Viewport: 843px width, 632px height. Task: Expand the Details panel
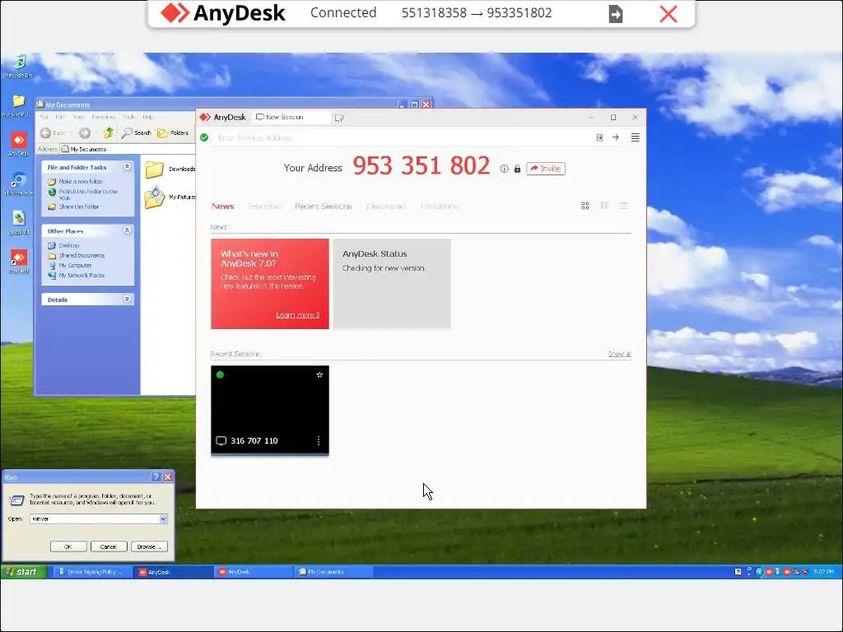127,300
